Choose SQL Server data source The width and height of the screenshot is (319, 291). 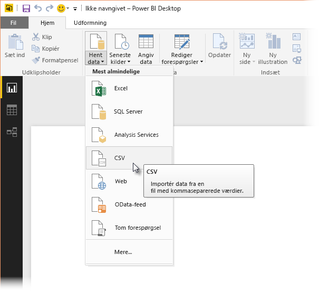coord(129,111)
